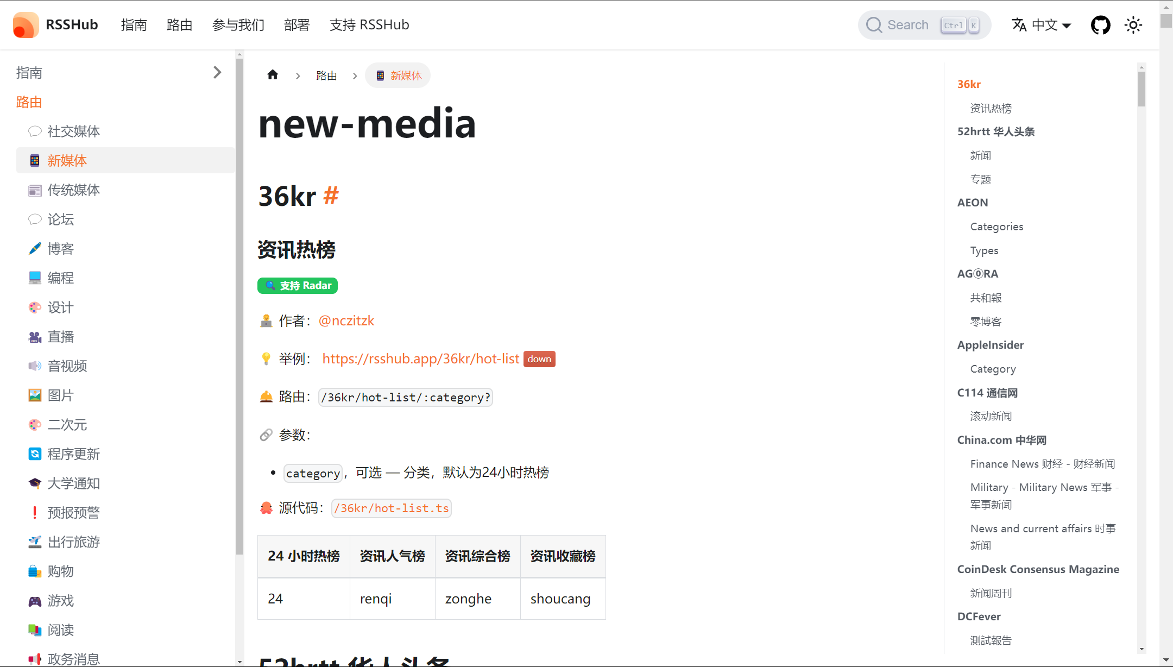Jump to 资讯热榜 in table of contents

[991, 108]
